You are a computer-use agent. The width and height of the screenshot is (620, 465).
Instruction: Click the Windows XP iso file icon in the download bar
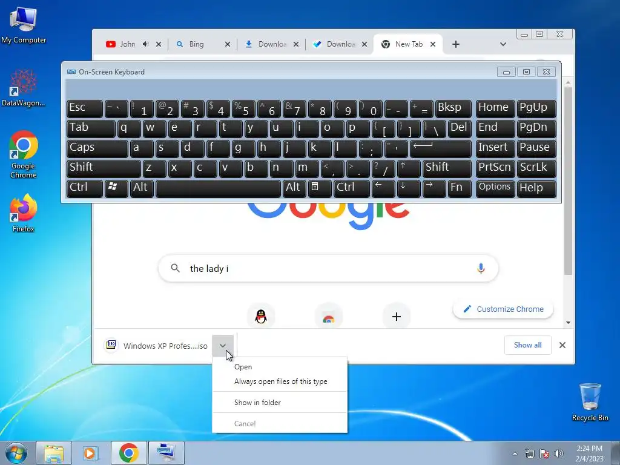click(111, 345)
